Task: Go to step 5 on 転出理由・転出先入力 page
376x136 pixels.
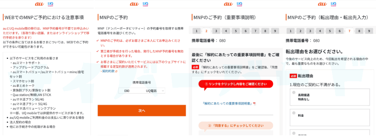Action: (330, 31)
